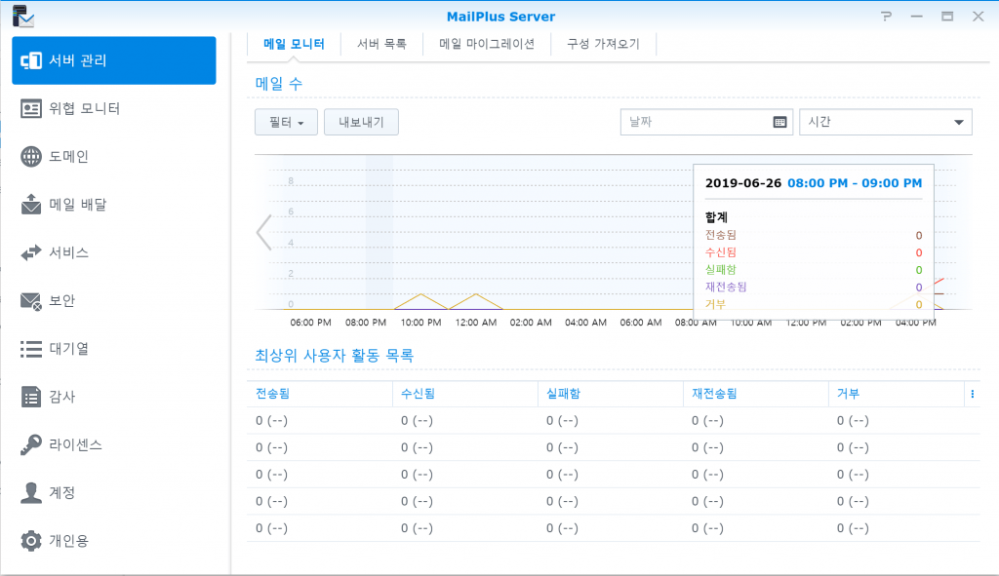
Task: Click last row 거부 cell 0 (--)
Action: coord(853,528)
